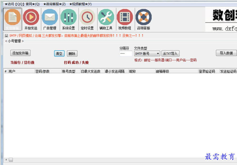Open 定时设置 timer clock icon

87,19
